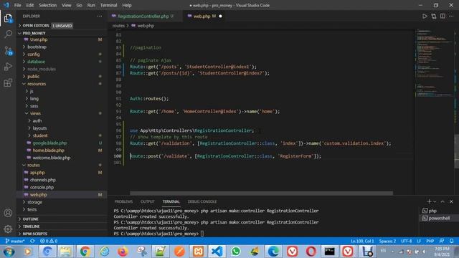The image size is (459, 258).
Task: Select language mode PHP in status bar
Action: click(430, 241)
